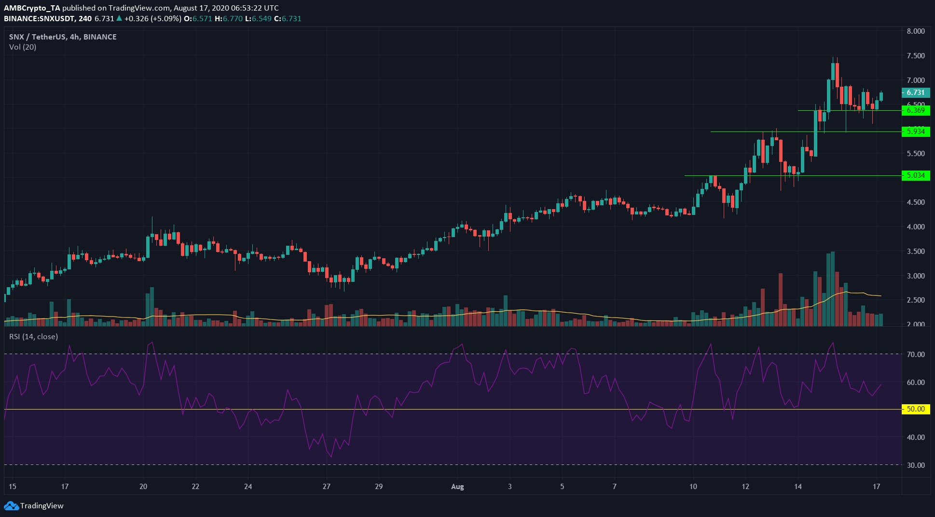Click the 5.500 price axis label

pyautogui.click(x=916, y=154)
